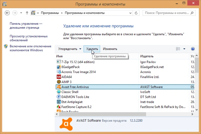
Task: Click product version 12.3.2280 text
Action: 136,120
